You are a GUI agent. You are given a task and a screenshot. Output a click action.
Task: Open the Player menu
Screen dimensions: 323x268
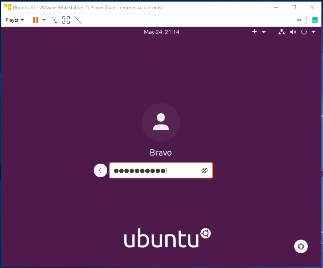pyautogui.click(x=14, y=20)
